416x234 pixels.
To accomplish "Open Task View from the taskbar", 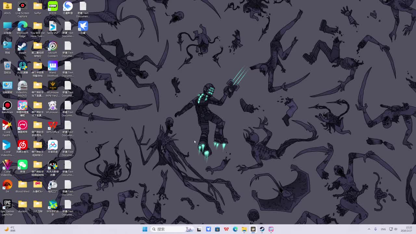I will (x=199, y=229).
